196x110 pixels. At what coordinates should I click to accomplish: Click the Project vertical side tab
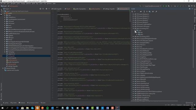click(1, 12)
